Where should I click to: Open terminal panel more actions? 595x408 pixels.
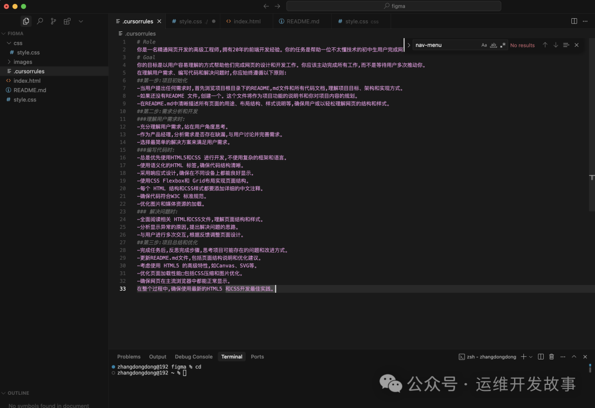tap(562, 357)
